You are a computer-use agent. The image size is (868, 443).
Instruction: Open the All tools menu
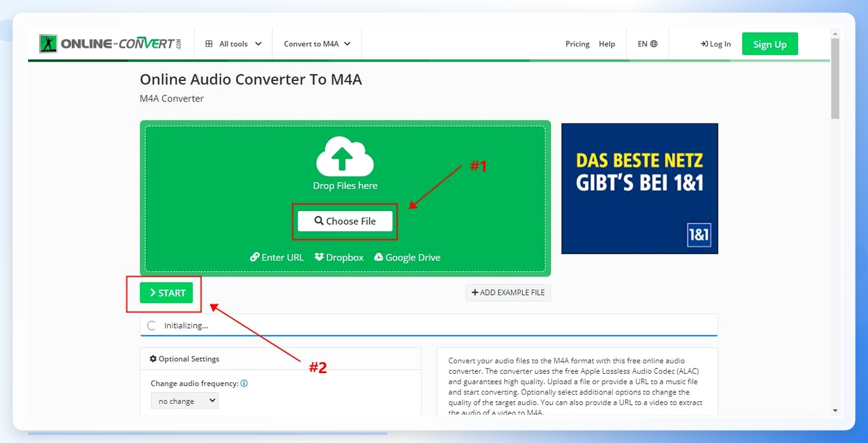(233, 44)
